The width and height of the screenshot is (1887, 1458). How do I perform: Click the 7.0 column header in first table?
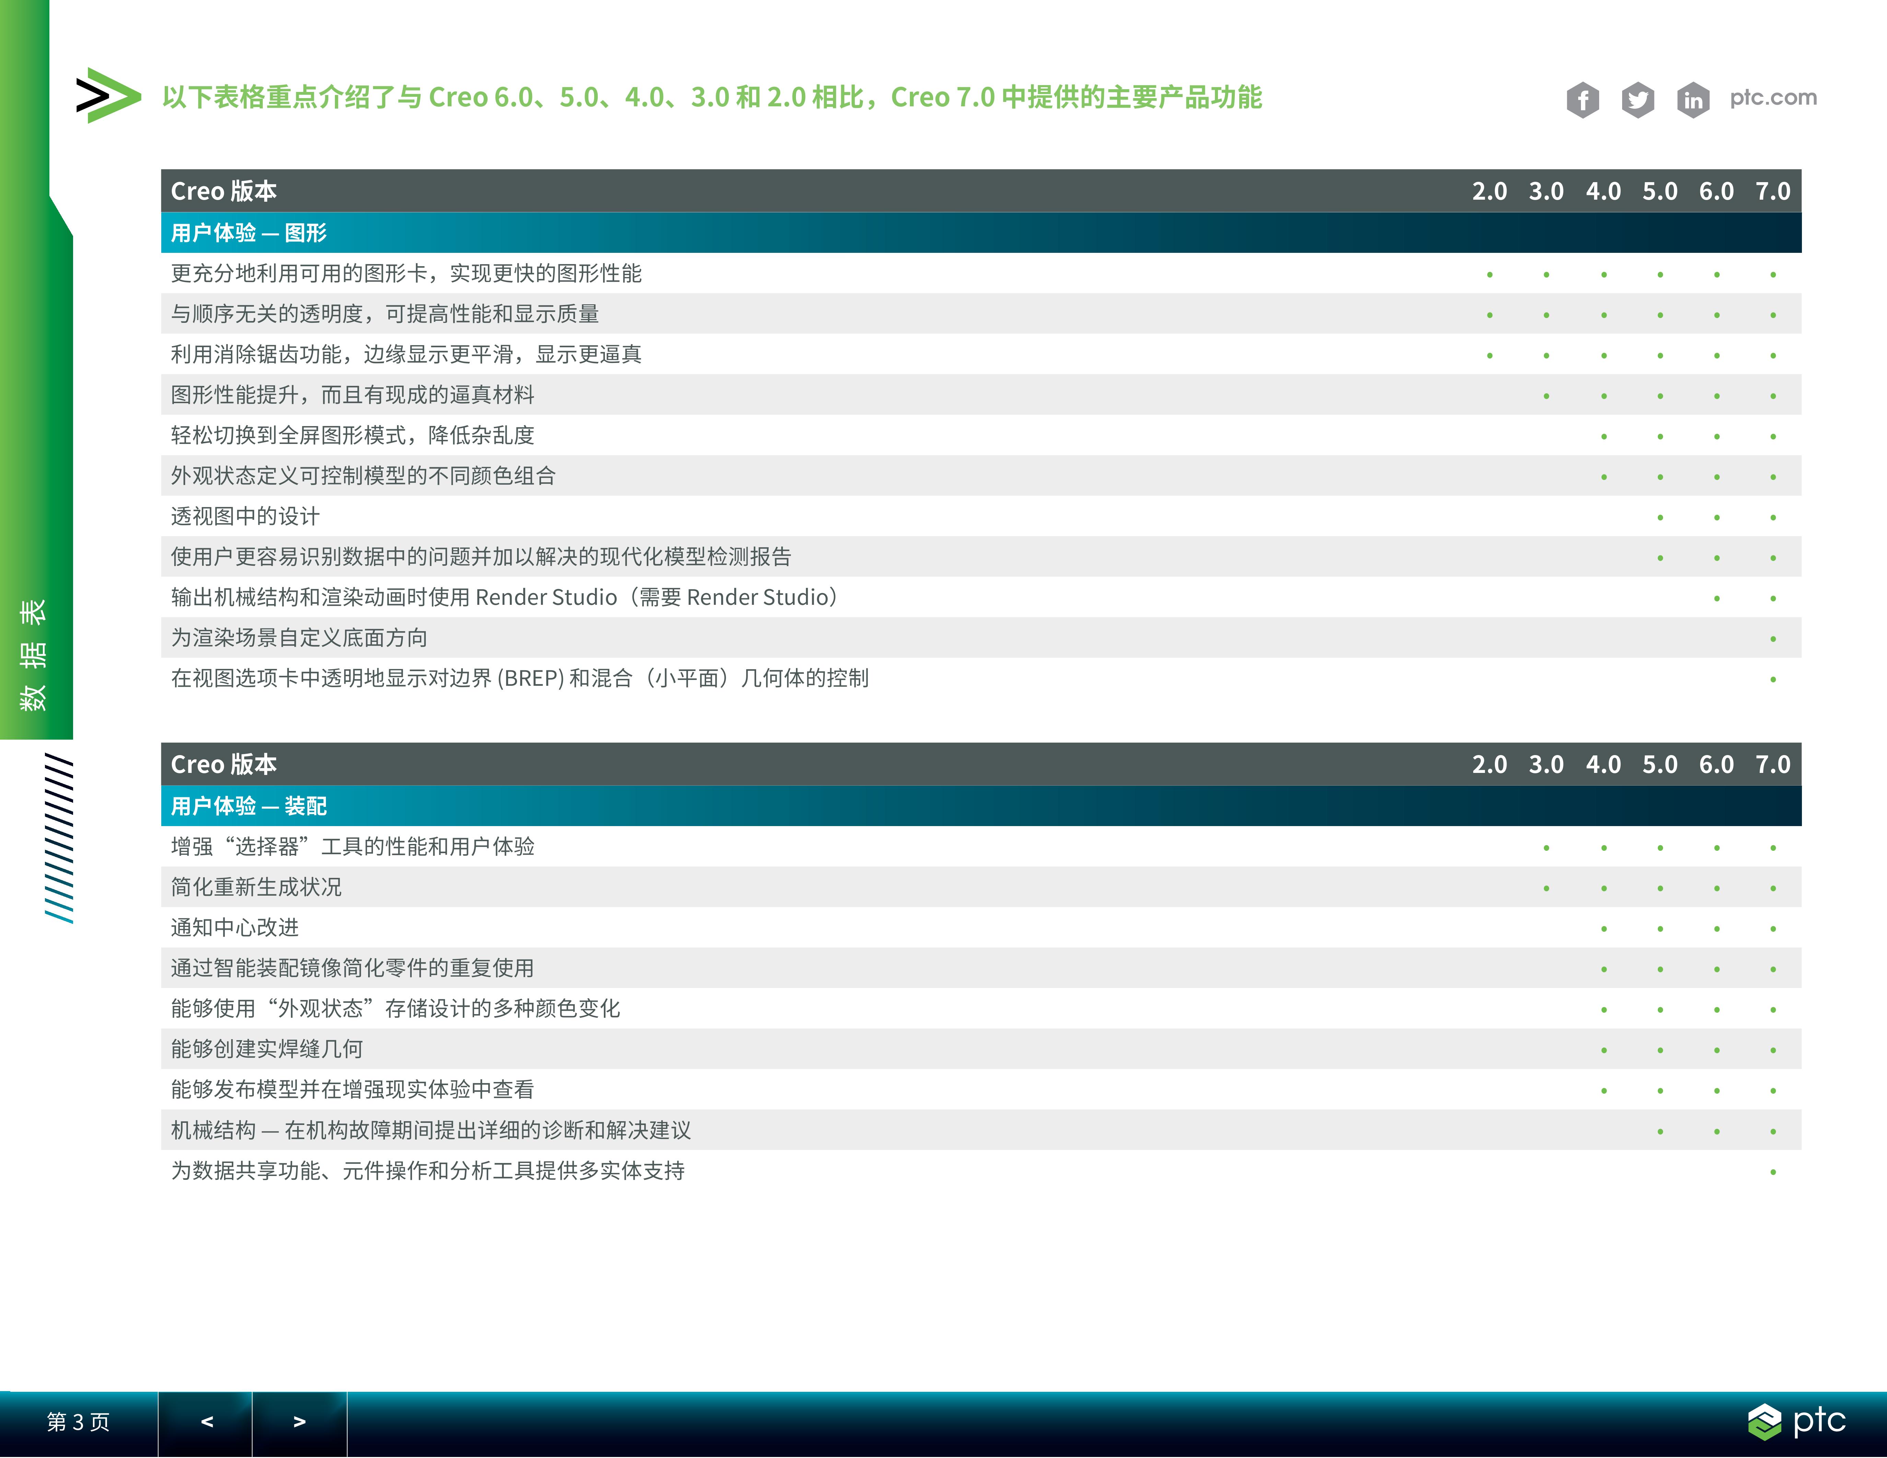point(1773,191)
